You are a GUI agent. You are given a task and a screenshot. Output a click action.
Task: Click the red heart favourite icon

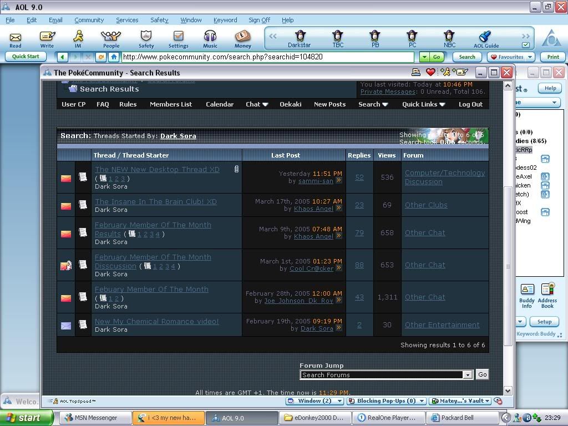pyautogui.click(x=430, y=72)
